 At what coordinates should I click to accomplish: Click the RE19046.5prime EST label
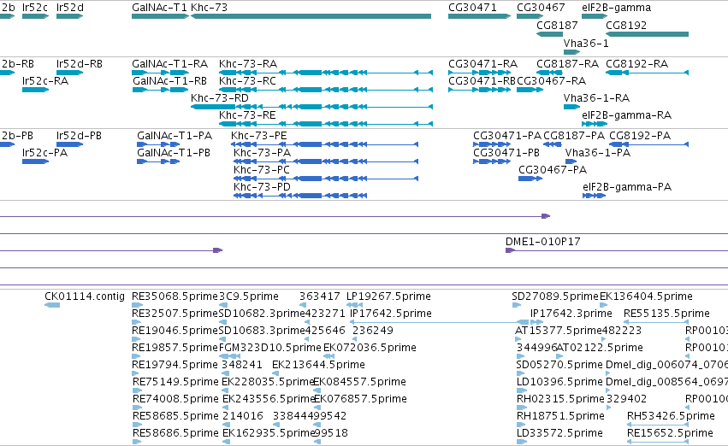tap(175, 330)
